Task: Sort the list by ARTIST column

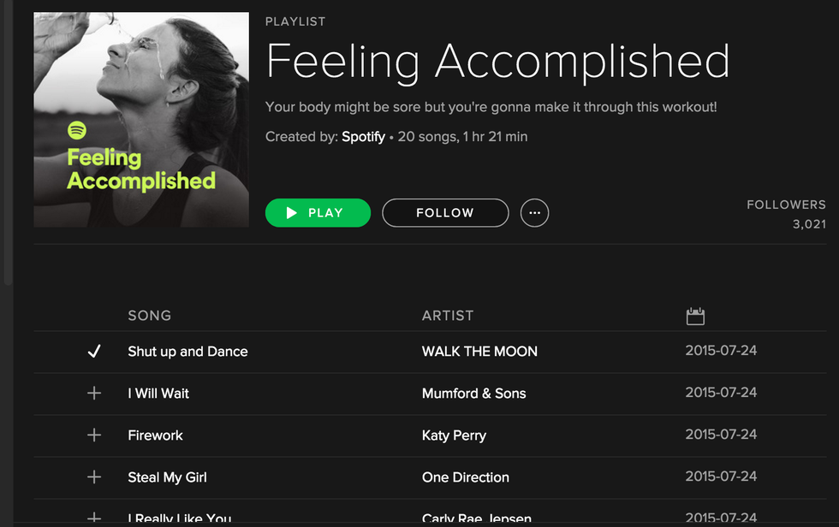Action: (448, 316)
